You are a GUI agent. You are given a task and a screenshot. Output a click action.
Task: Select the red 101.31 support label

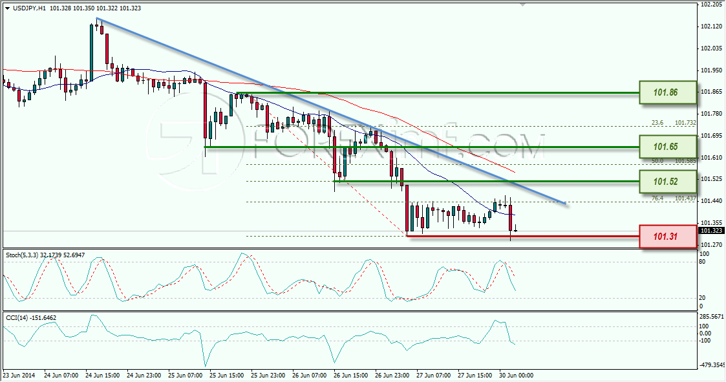click(x=668, y=237)
